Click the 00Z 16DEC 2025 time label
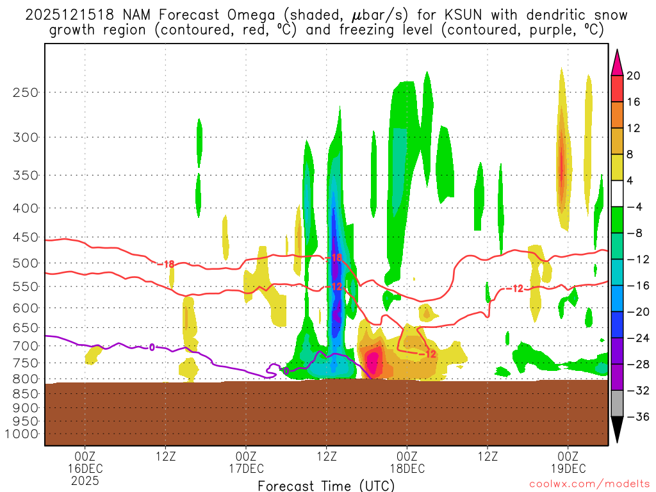The width and height of the screenshot is (656, 492). (85, 468)
